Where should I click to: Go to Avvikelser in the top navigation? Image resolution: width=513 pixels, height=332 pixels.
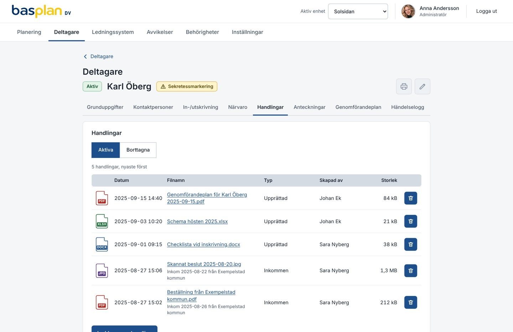pyautogui.click(x=160, y=32)
